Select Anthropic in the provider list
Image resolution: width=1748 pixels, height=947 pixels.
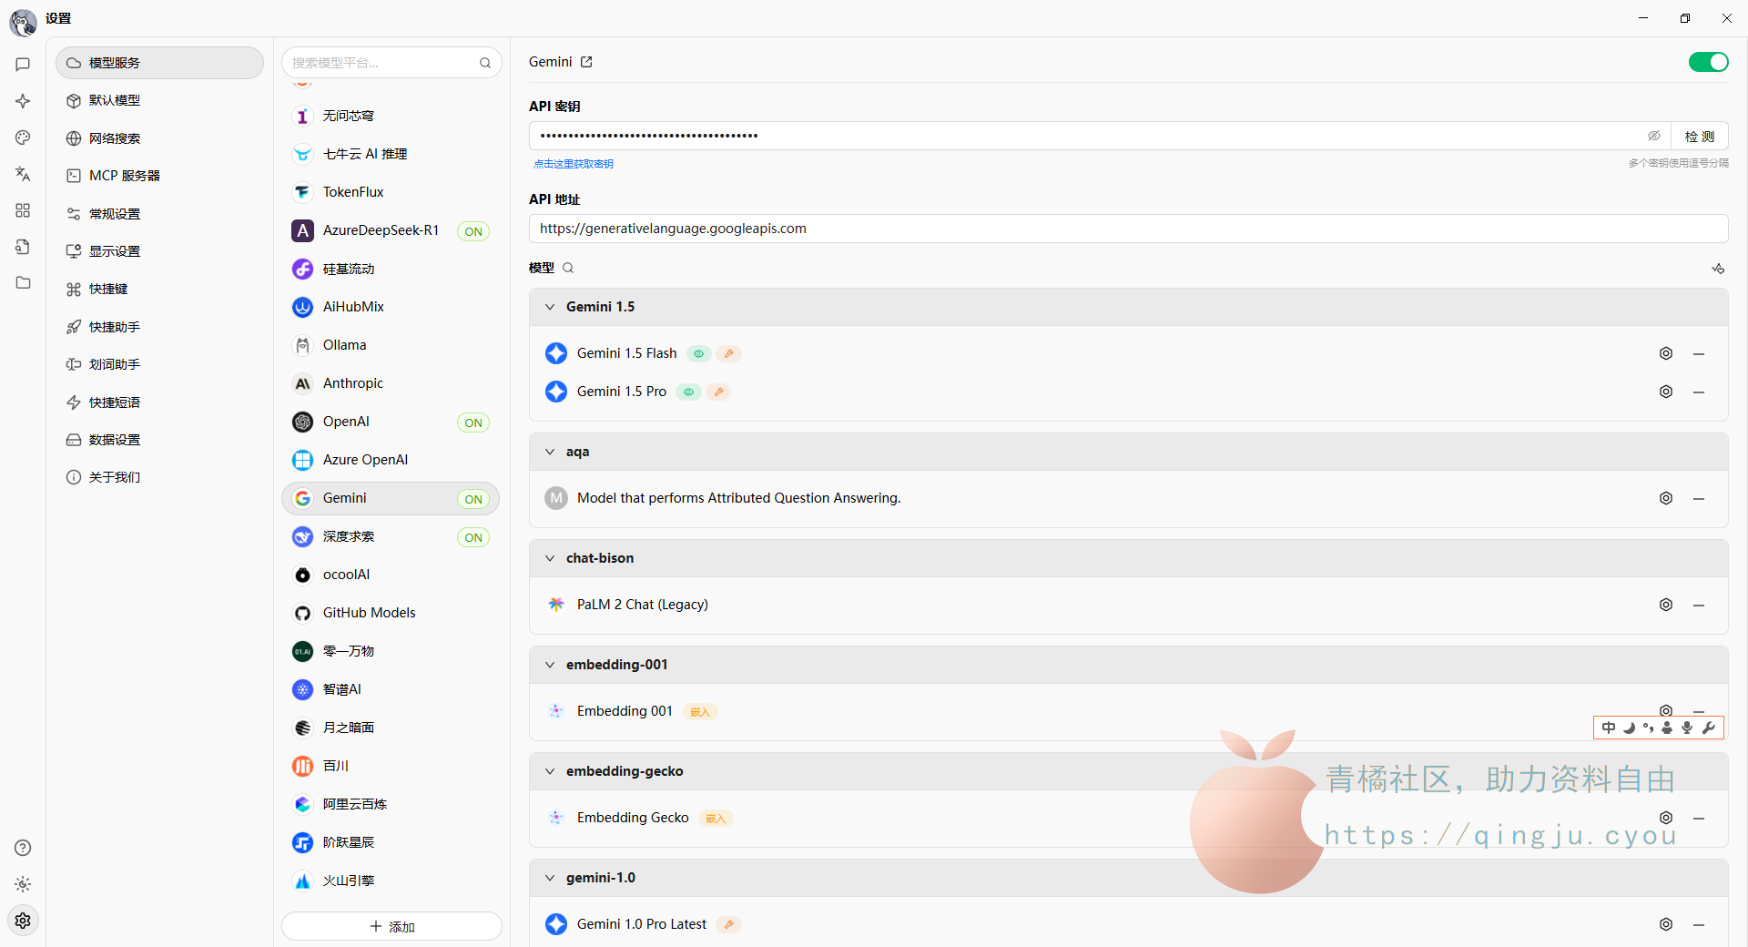tap(391, 383)
